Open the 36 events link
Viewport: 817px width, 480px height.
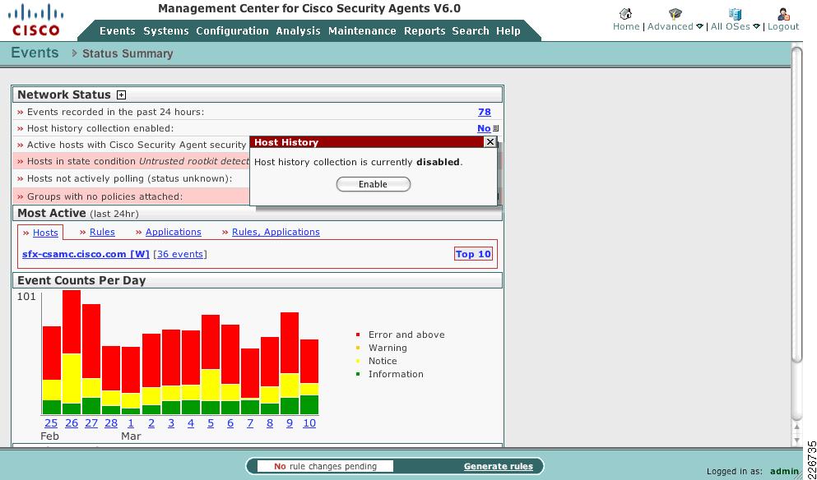click(x=179, y=254)
